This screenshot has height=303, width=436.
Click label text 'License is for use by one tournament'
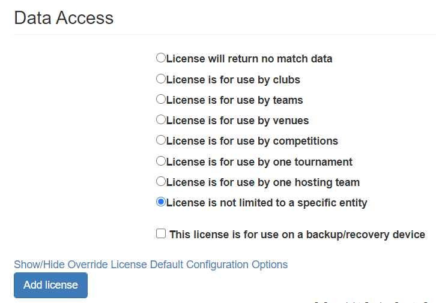pos(259,161)
